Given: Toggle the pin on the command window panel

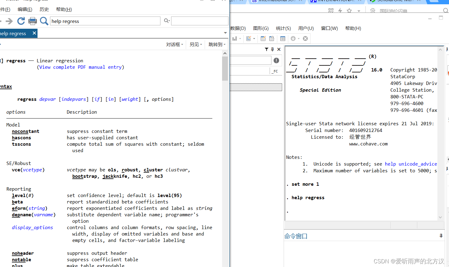Looking at the screenshot, I should click(441, 236).
